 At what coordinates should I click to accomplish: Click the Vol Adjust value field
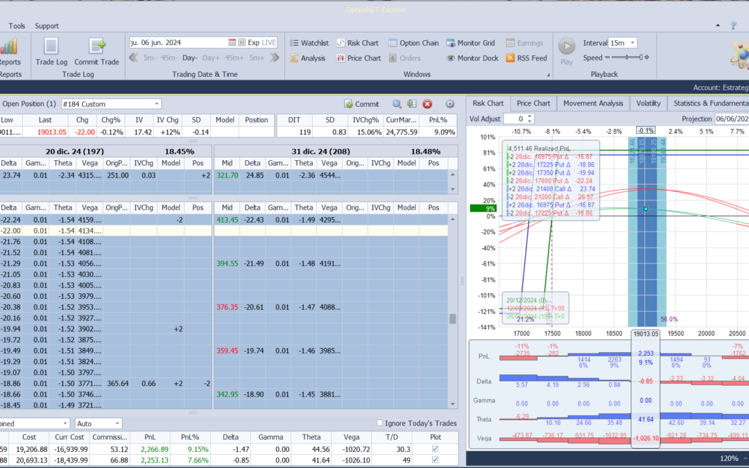pos(515,119)
